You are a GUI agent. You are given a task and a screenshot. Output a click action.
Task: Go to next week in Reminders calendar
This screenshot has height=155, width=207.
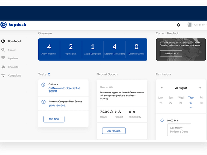coord(200,87)
